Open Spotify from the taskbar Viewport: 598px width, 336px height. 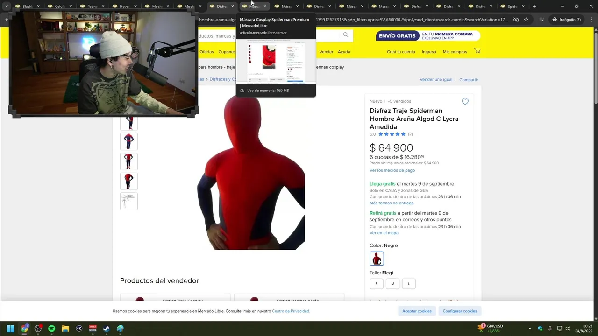[x=51, y=329]
